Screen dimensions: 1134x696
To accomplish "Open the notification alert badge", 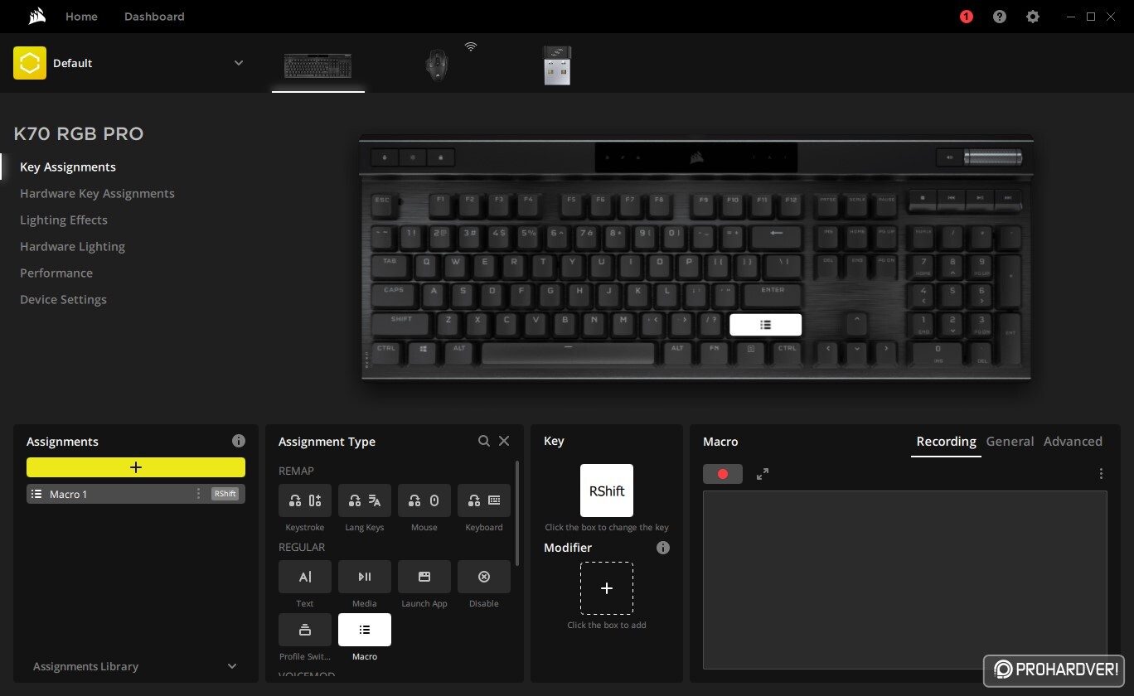I will click(967, 17).
